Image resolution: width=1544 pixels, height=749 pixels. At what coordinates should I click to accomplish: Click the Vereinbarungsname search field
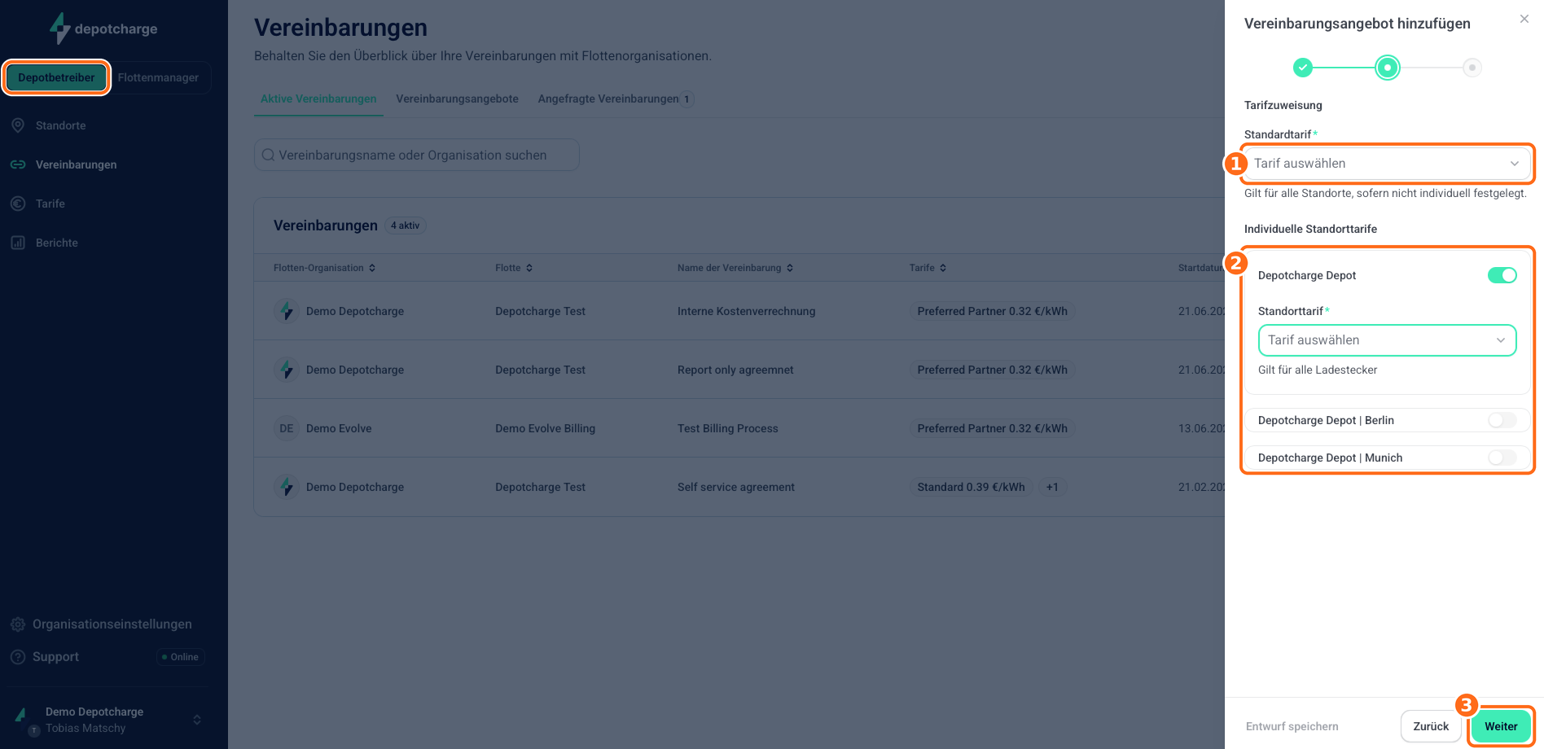coord(417,155)
